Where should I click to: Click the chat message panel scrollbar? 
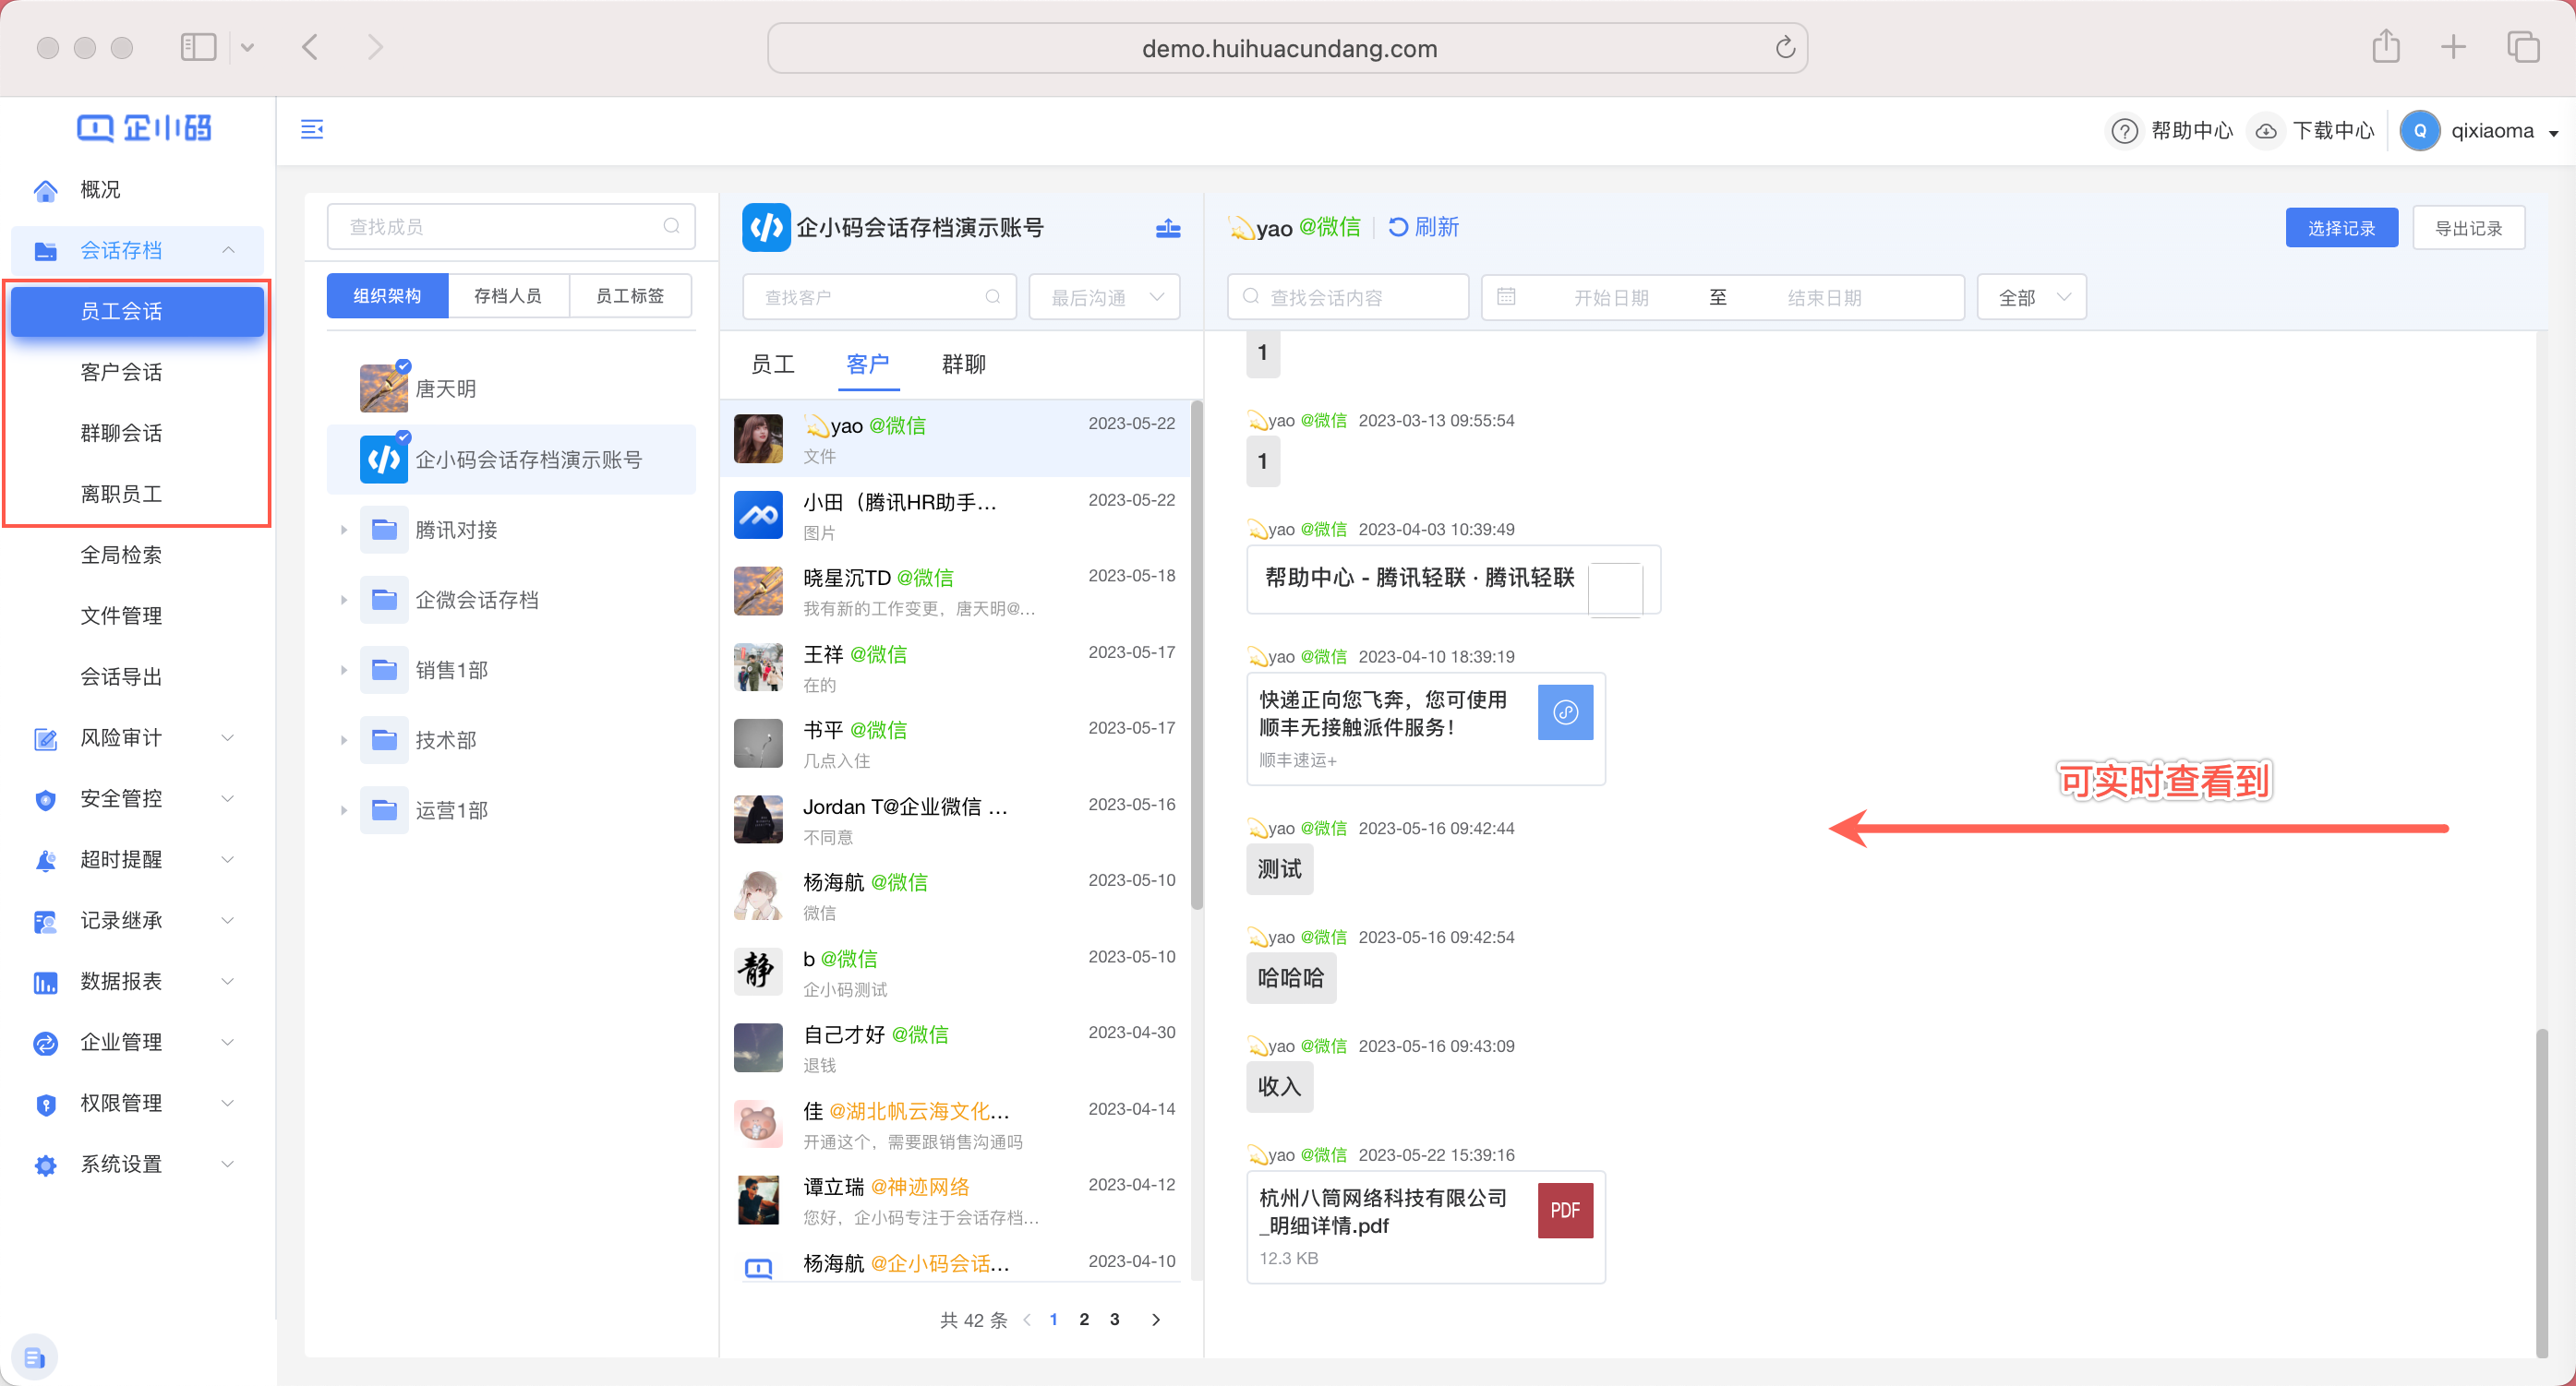point(2541,1194)
